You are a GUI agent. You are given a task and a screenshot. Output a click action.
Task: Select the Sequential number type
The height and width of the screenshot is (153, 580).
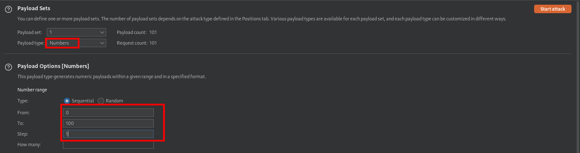tap(79, 101)
